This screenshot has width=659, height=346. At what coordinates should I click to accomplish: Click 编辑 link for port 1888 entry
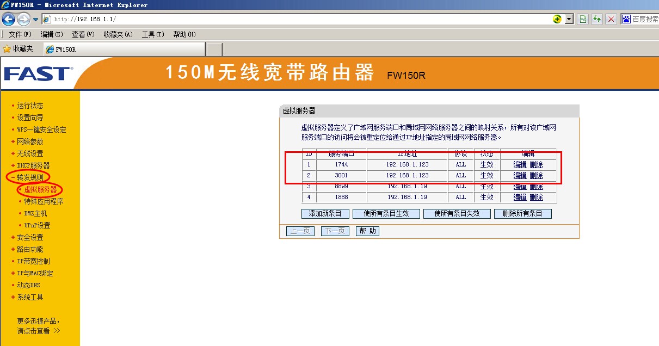(520, 197)
